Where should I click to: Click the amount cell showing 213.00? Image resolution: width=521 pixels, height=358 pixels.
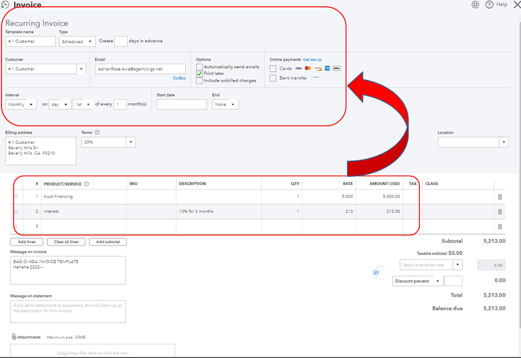pos(379,212)
